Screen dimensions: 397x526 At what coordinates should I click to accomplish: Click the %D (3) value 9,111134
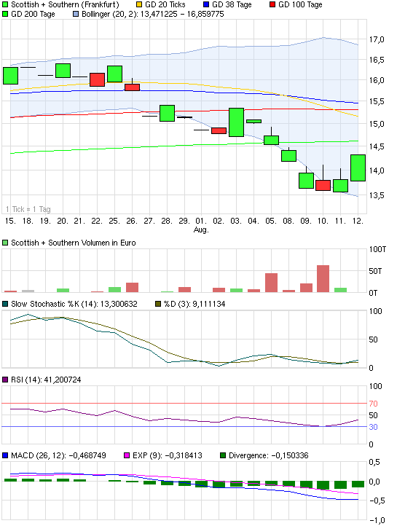coord(208,304)
